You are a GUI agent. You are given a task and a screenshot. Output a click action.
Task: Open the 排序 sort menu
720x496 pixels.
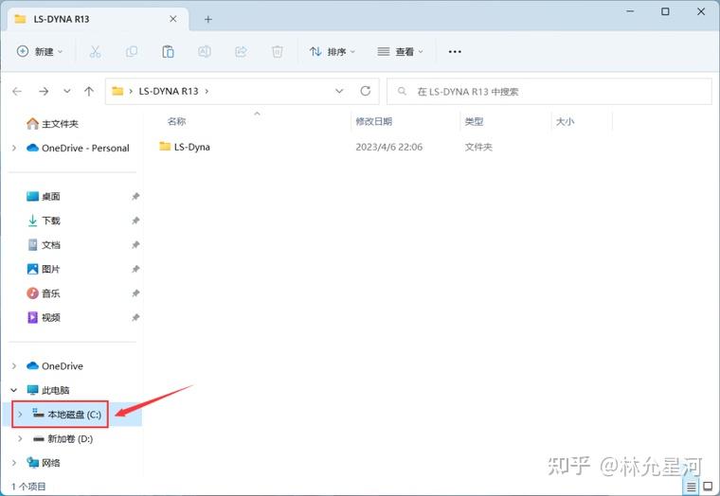click(x=333, y=51)
